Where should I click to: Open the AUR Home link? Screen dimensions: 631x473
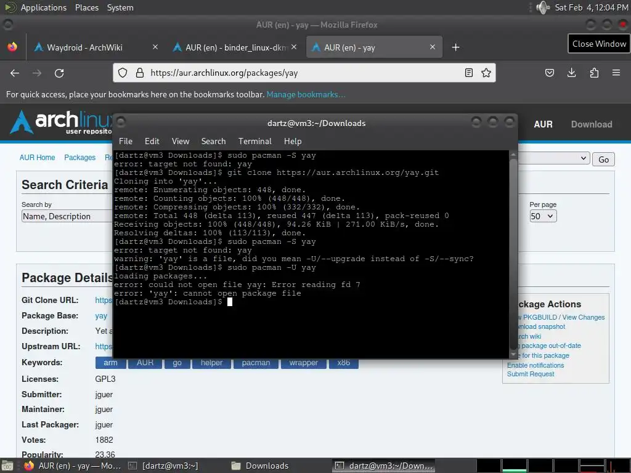(37, 157)
